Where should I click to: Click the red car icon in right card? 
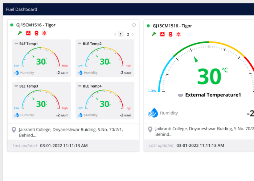[x=170, y=34]
